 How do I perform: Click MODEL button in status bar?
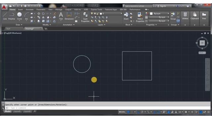coord(122,112)
